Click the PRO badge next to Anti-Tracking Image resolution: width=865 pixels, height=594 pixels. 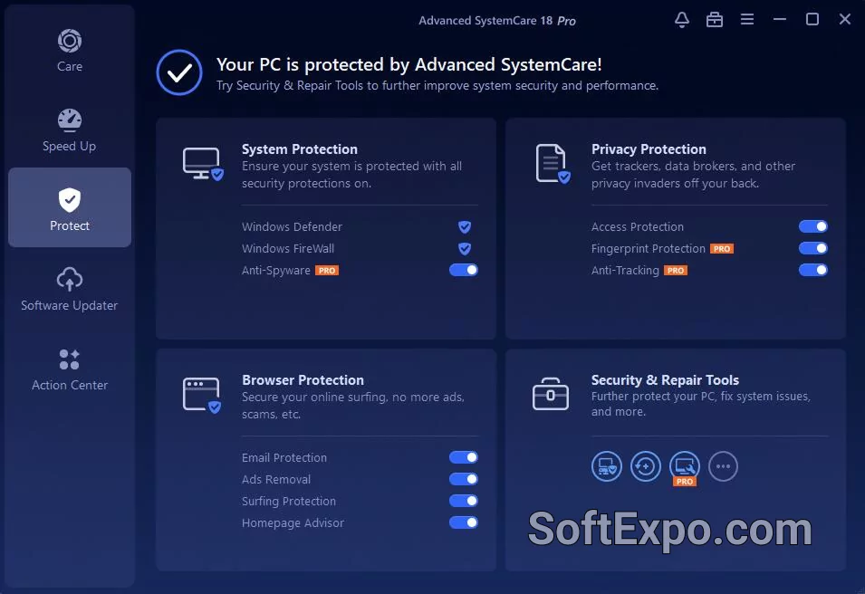pos(675,270)
